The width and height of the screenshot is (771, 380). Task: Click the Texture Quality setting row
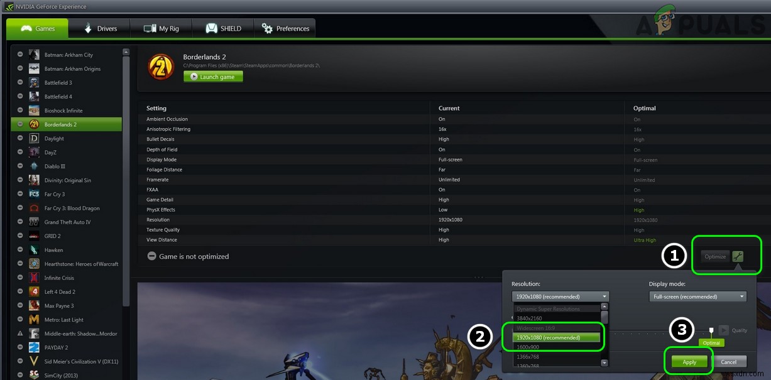454,230
